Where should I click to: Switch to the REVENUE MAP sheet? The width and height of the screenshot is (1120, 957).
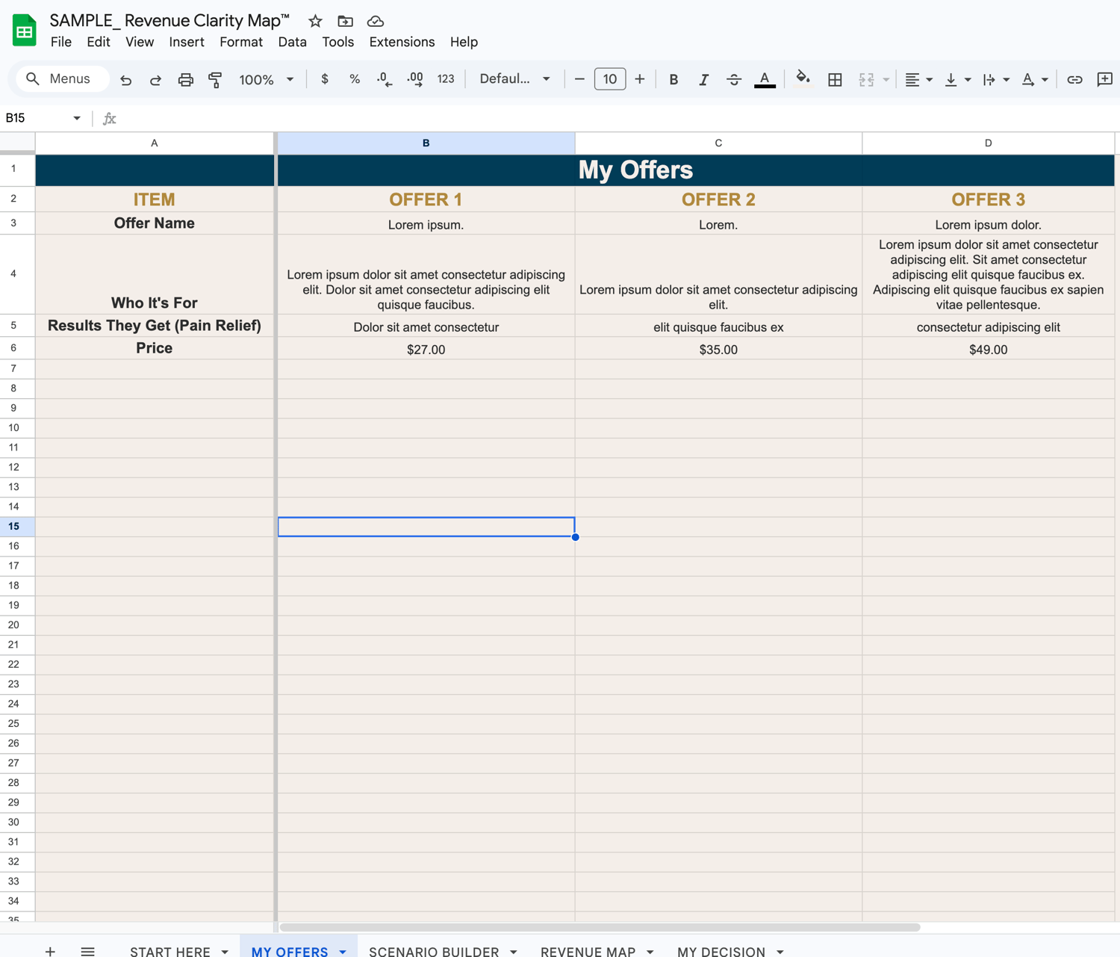pos(588,951)
